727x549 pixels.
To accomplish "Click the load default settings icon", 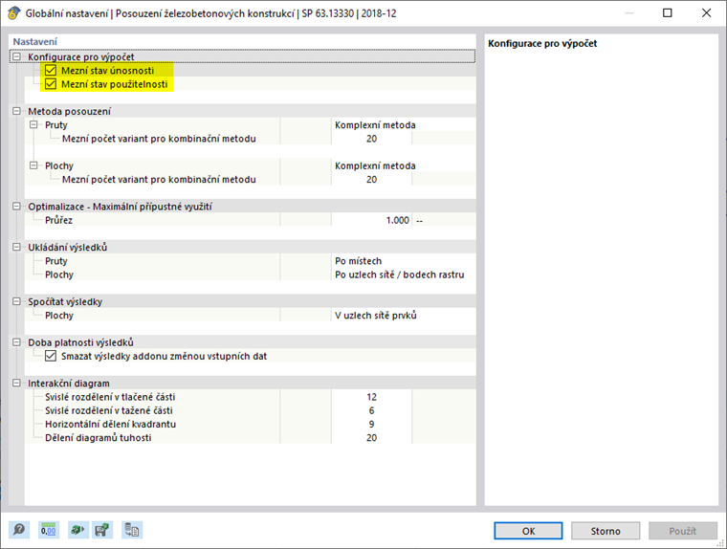I will (x=77, y=530).
